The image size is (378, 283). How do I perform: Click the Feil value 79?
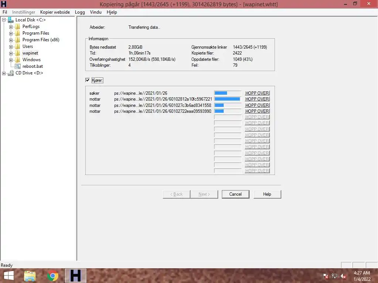pos(235,65)
